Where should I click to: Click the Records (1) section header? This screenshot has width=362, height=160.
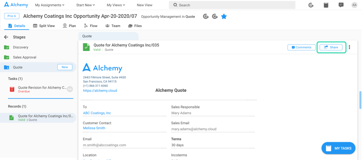pos(17,106)
